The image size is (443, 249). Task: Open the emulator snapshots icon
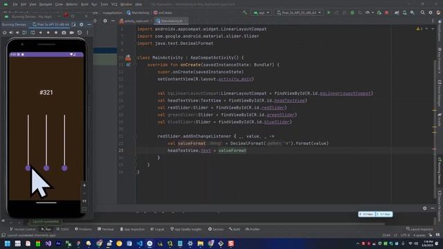(80, 33)
